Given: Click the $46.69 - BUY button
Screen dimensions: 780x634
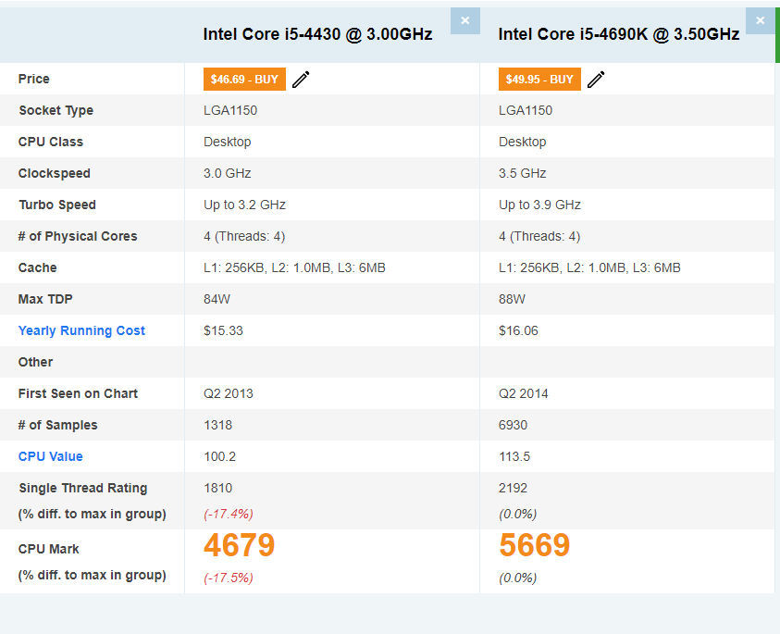Looking at the screenshot, I should coord(244,80).
